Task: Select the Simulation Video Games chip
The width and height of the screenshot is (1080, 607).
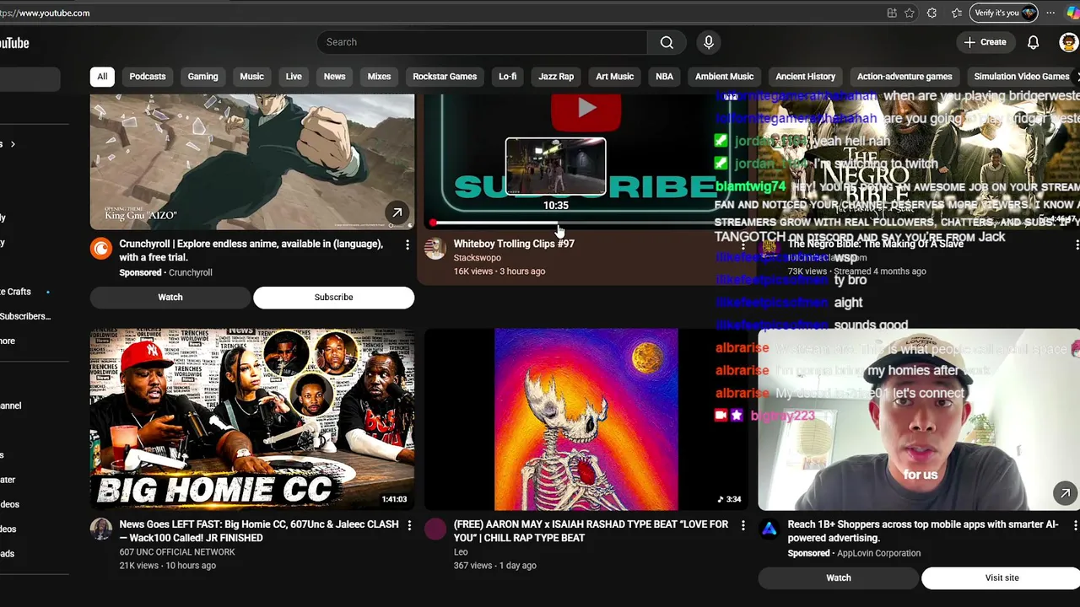Action: point(1021,77)
